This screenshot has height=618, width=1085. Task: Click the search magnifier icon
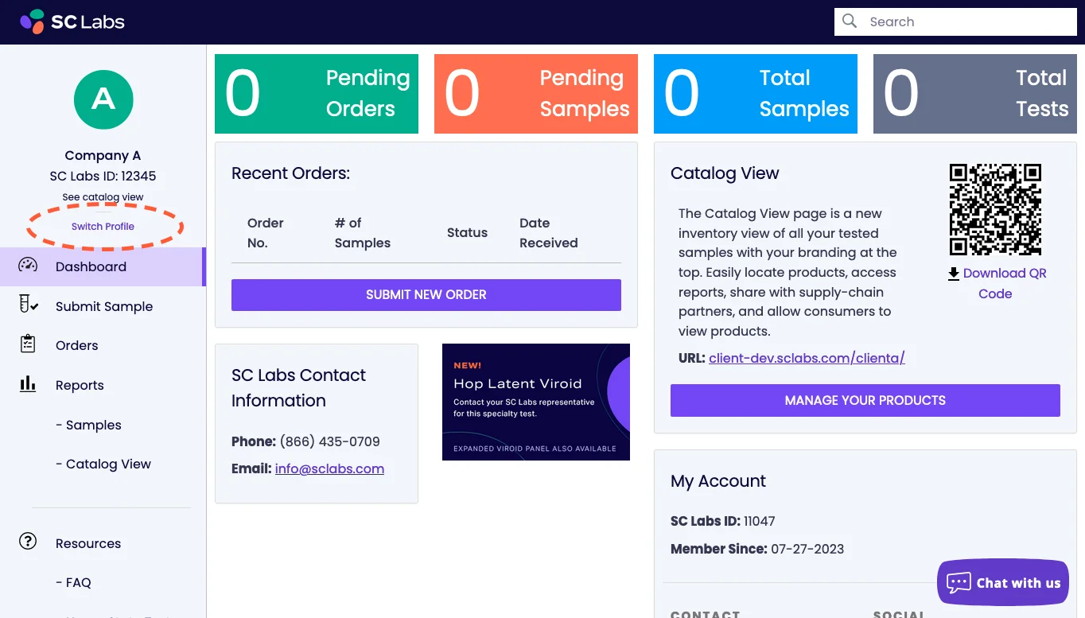pos(850,21)
